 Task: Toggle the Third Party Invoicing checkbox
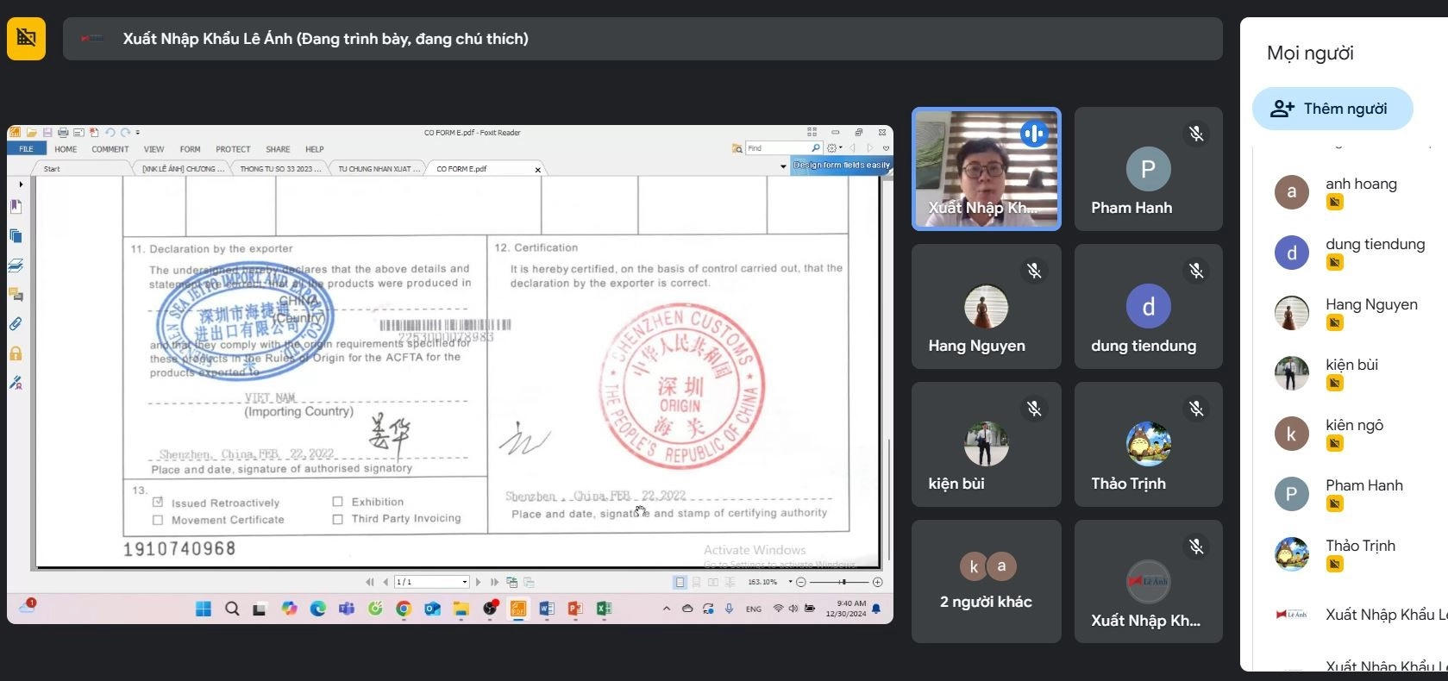click(x=338, y=519)
